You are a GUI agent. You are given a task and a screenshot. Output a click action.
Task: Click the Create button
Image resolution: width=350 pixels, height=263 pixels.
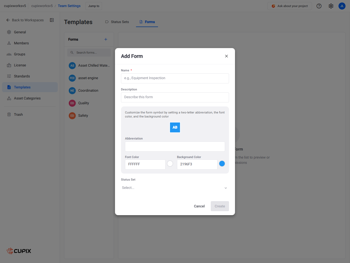click(220, 206)
